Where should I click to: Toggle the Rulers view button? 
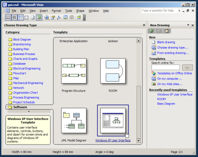(x=8, y=18)
